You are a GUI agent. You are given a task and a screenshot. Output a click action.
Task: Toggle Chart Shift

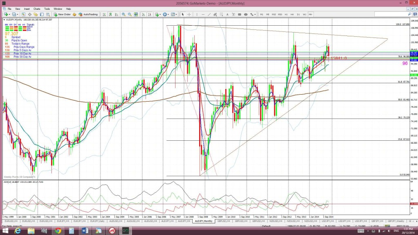(149, 14)
